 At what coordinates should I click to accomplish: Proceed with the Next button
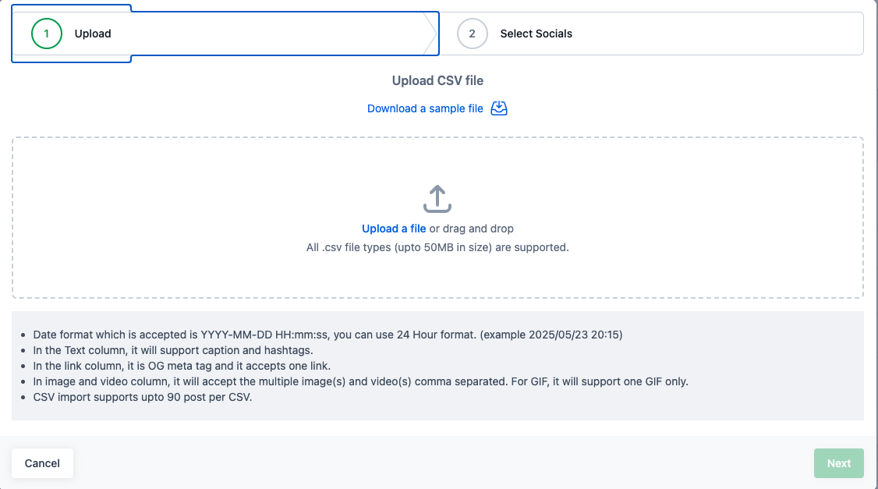coord(839,463)
